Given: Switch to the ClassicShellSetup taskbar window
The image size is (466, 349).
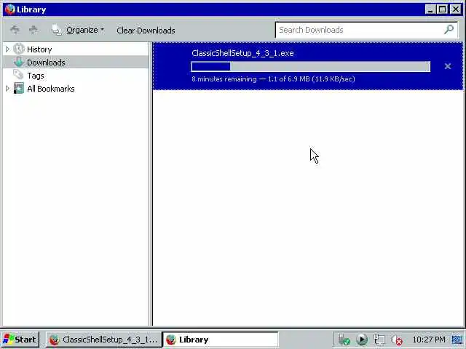Looking at the screenshot, I should click(103, 340).
